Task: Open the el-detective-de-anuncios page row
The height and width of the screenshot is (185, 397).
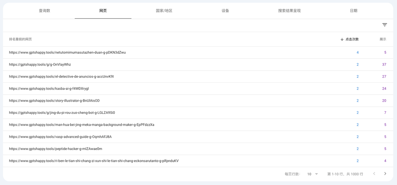Action: 198,76
